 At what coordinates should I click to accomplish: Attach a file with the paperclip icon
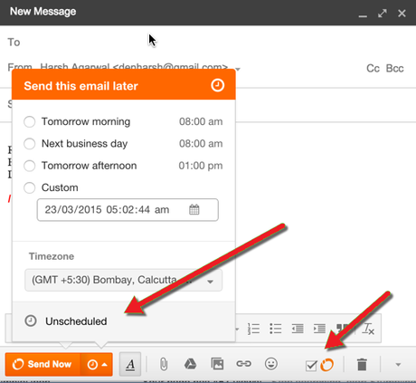coord(164,364)
